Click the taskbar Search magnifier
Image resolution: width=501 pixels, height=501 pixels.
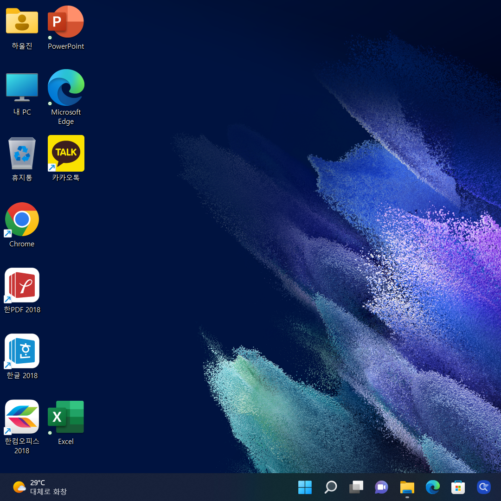coord(330,487)
